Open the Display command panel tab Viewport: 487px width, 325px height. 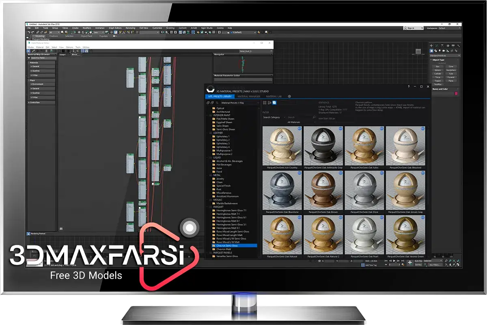453,45
